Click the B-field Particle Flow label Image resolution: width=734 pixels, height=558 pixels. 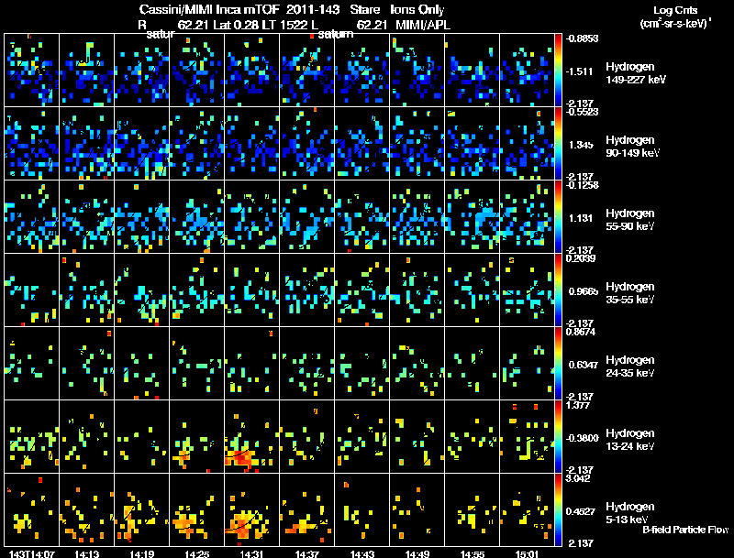[x=685, y=530]
